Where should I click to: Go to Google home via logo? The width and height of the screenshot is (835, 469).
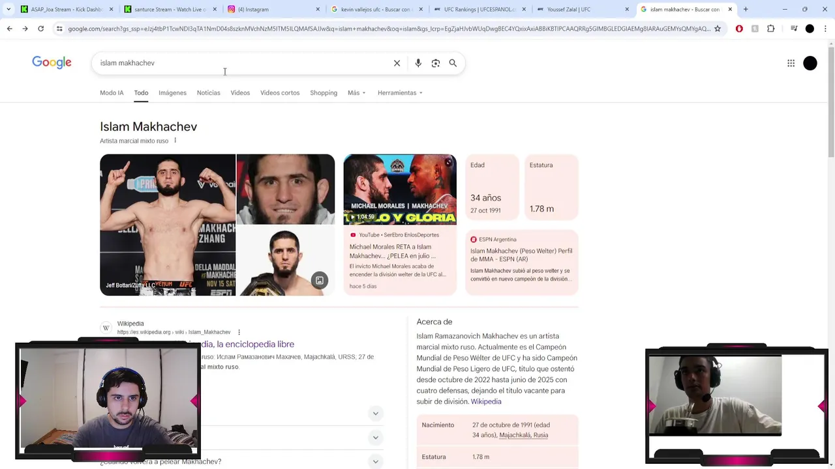pos(52,63)
